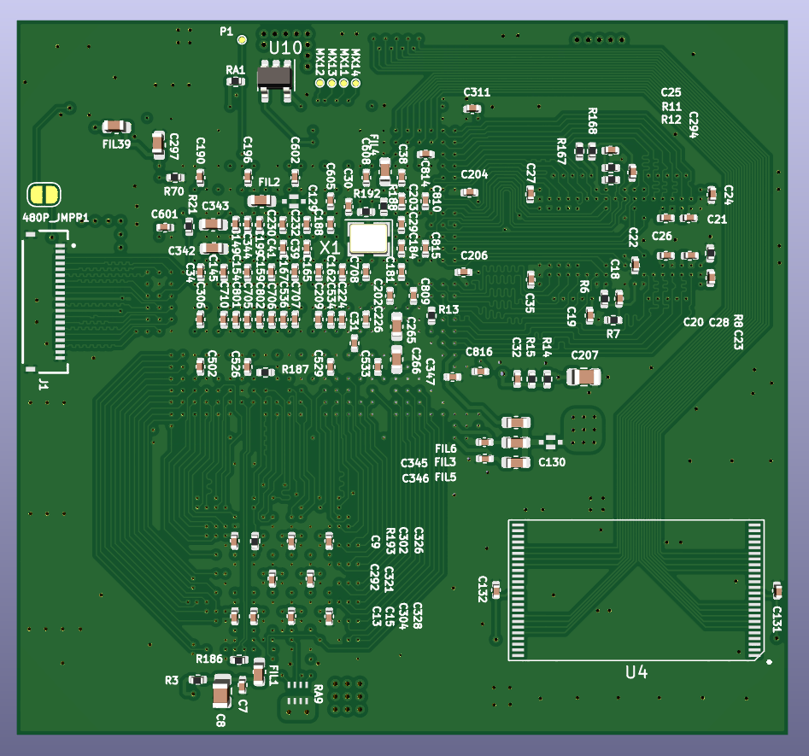Click the FIL6 label
The image size is (809, 756).
click(x=446, y=448)
